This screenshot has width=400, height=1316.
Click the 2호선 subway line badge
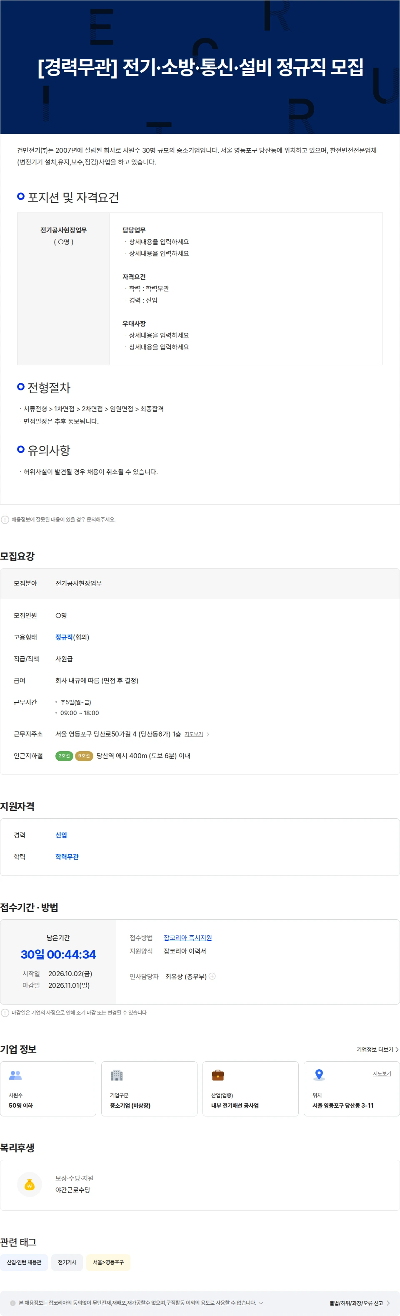coord(64,756)
